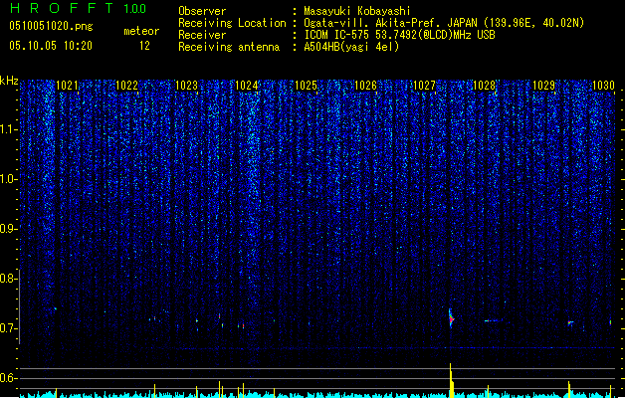The width and height of the screenshot is (626, 398).
Task: Click the horizontal echo trail after 1028
Action: click(494, 320)
